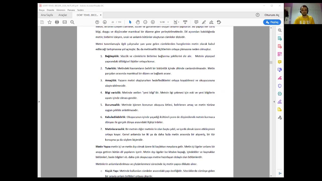The height and width of the screenshot is (181, 322).
Task: Go to previous page arrow
Action: 97,22
